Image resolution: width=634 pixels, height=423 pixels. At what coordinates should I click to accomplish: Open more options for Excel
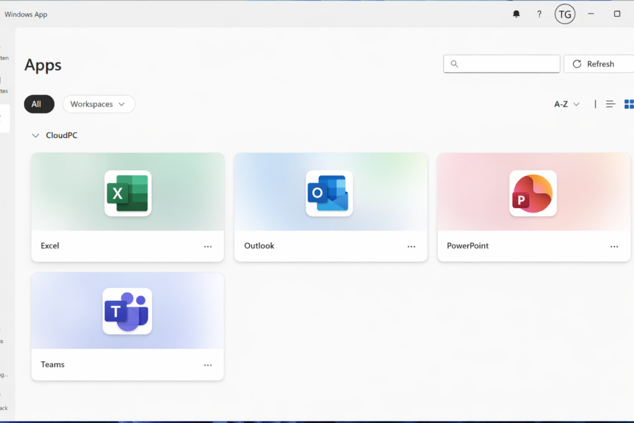[208, 246]
